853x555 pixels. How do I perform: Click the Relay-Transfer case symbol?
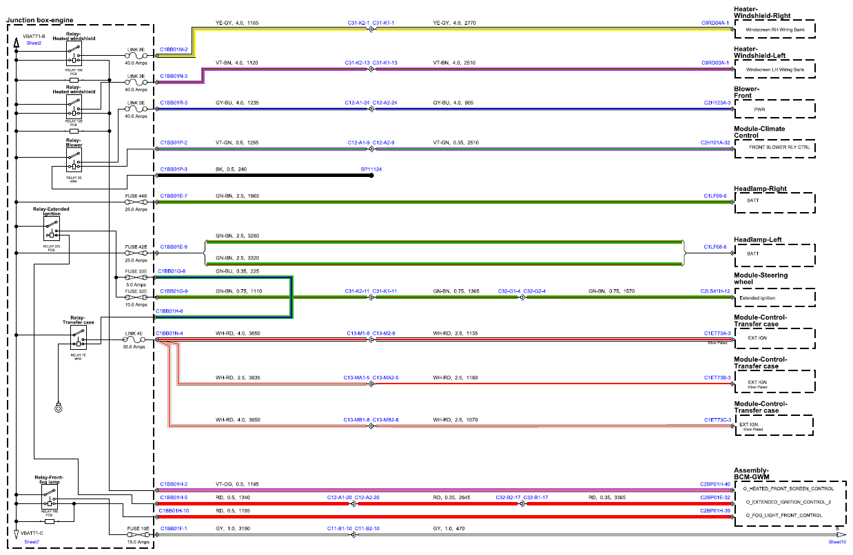pos(77,338)
